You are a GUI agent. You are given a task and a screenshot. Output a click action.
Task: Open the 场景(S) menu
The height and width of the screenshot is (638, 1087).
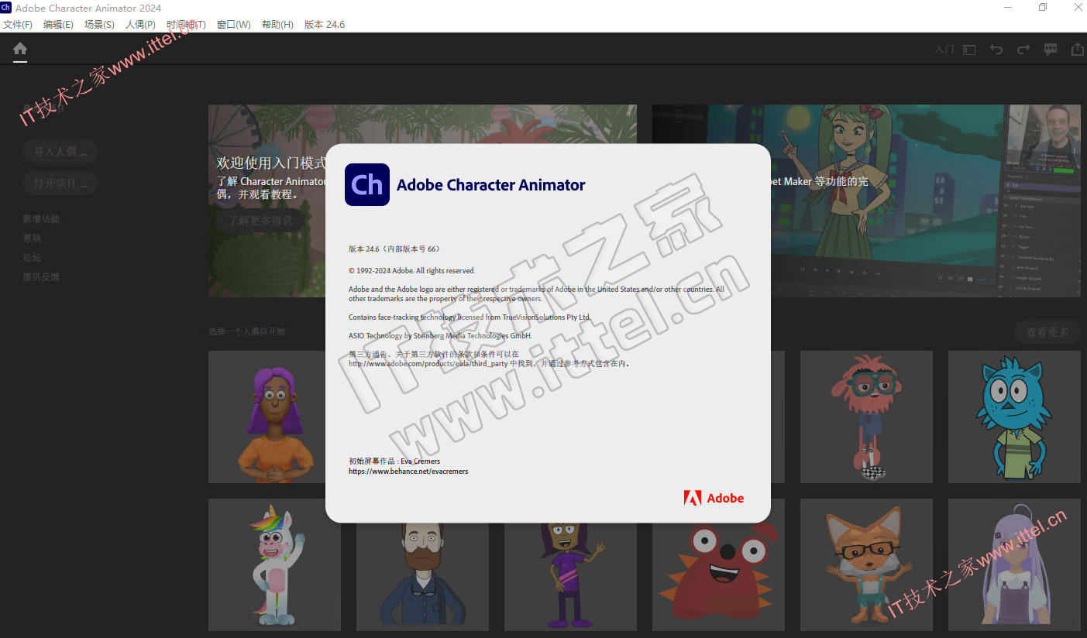click(99, 24)
